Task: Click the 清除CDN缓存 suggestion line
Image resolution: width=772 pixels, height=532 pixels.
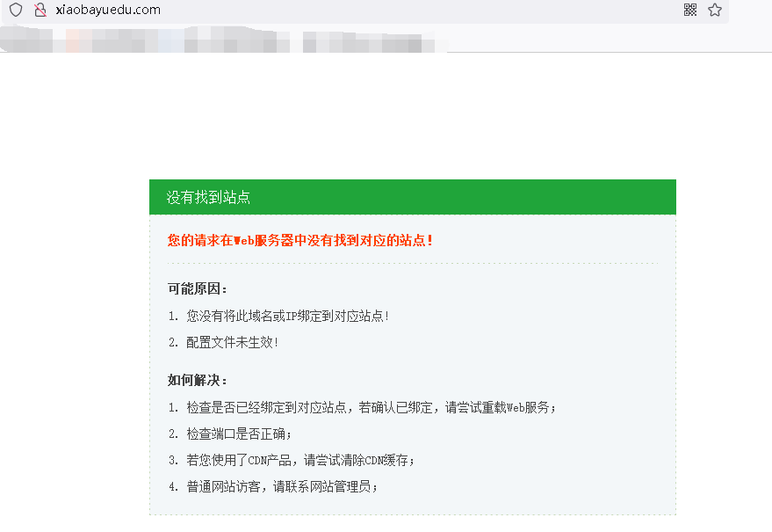Action: 299,460
